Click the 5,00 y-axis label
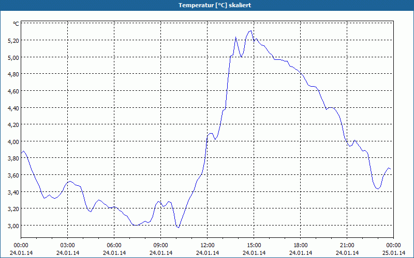414x258 pixels. click(13, 57)
